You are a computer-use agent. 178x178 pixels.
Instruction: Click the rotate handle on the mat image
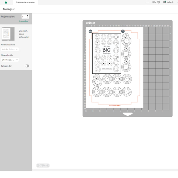pos(123,31)
